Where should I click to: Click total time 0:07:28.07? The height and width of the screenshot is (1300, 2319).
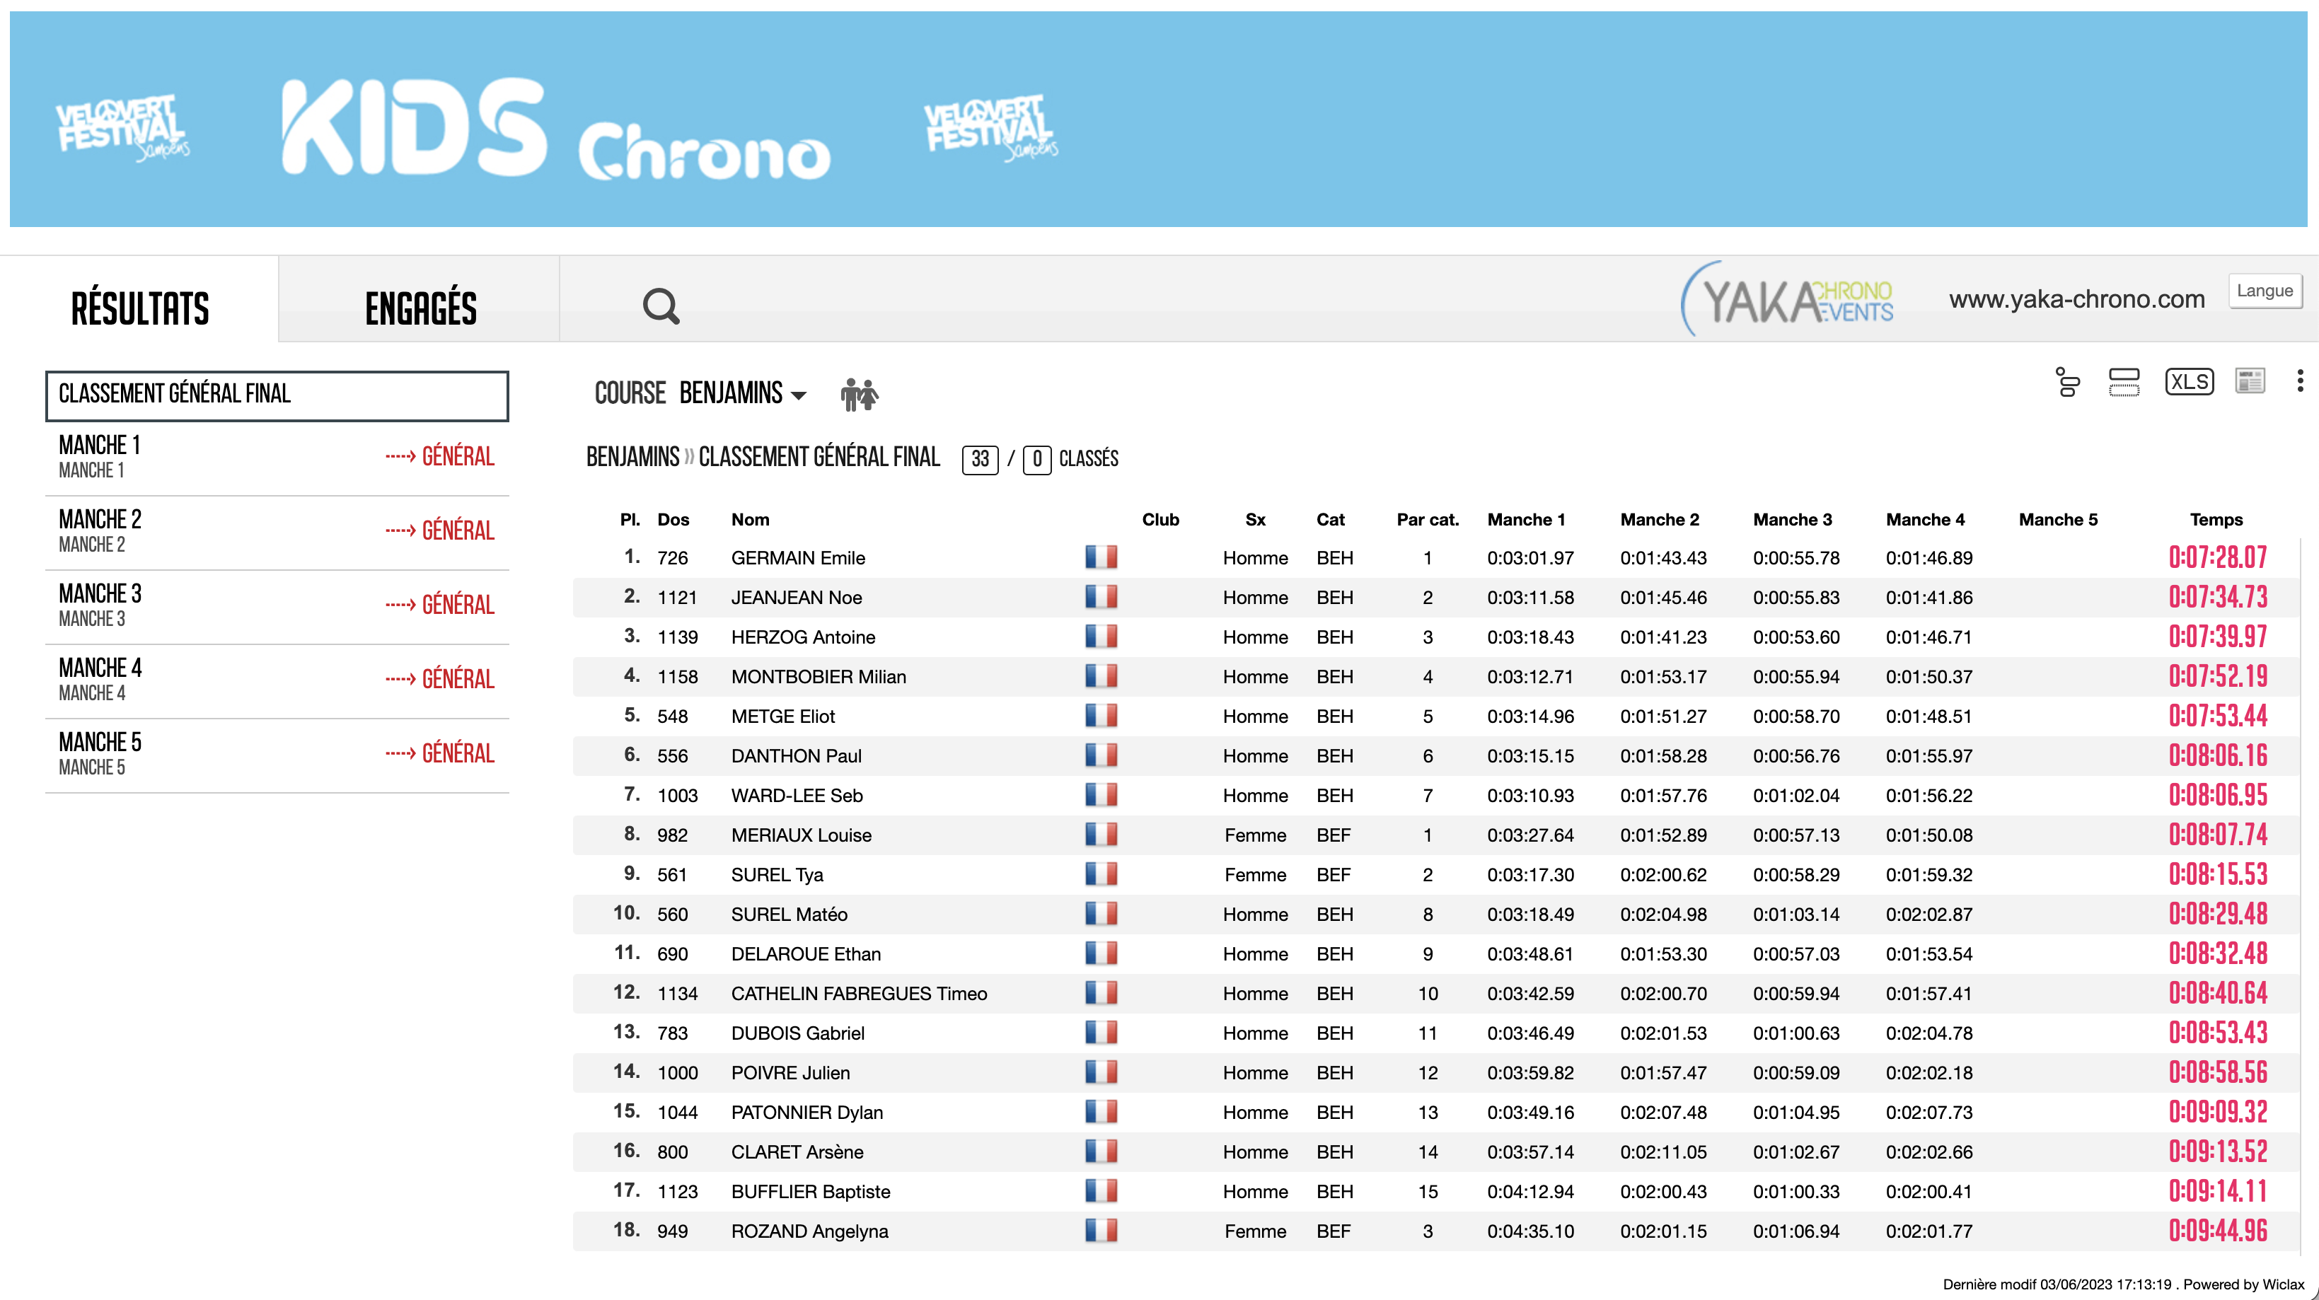pos(2217,557)
